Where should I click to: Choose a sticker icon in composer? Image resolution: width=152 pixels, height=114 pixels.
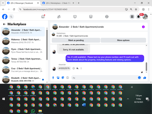click(63, 78)
